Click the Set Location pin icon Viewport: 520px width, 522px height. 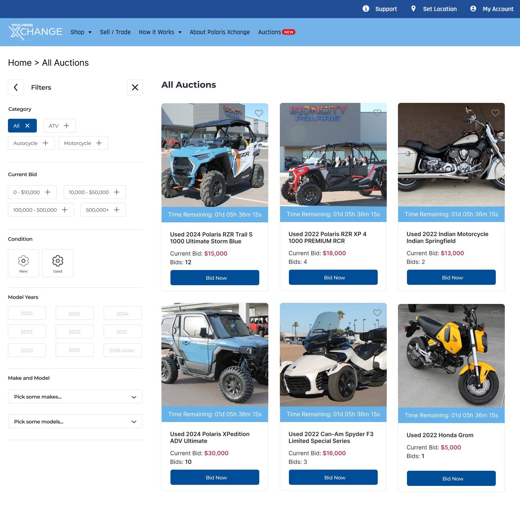click(x=413, y=9)
